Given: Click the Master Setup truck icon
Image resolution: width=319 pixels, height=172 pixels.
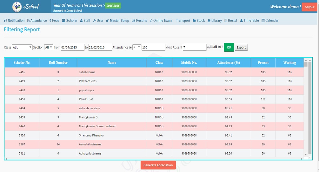Looking at the screenshot, I should pos(108,21).
